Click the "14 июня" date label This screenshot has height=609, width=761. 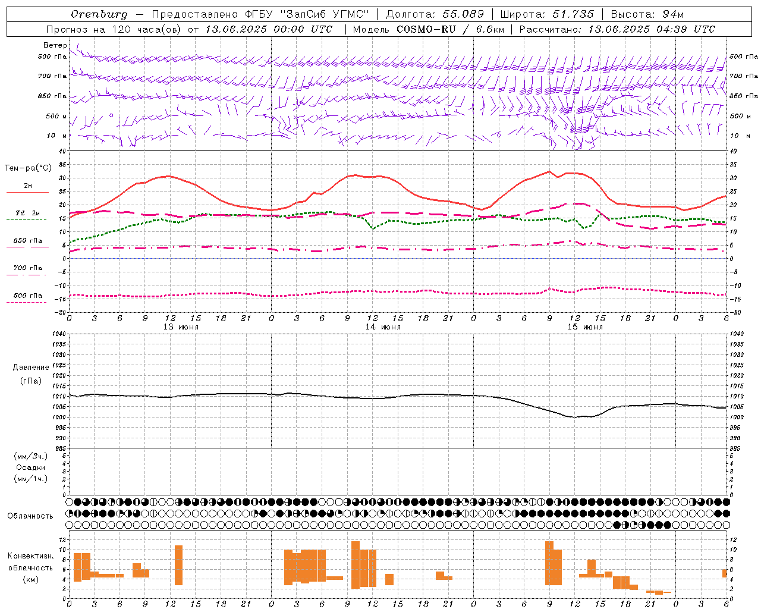pos(383,327)
